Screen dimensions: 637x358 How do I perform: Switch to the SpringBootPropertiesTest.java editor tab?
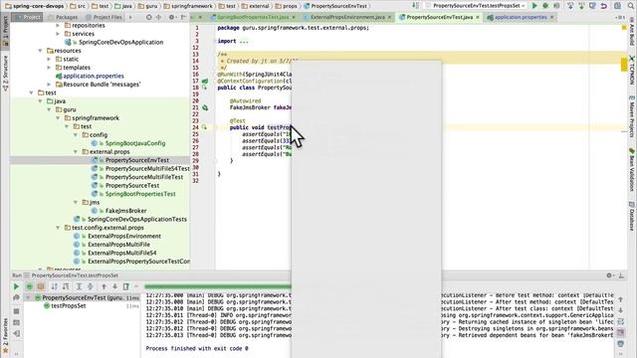click(252, 17)
